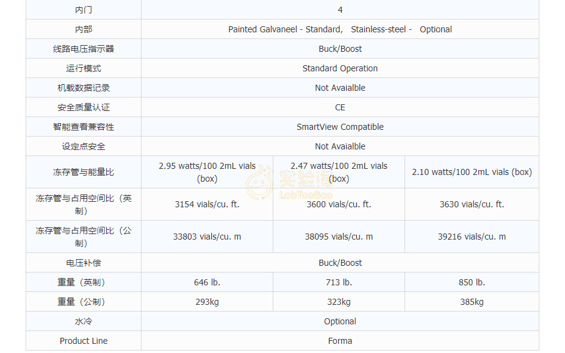Click the 机载数据记录 row label
The height and width of the screenshot is (353, 565).
[x=84, y=88]
